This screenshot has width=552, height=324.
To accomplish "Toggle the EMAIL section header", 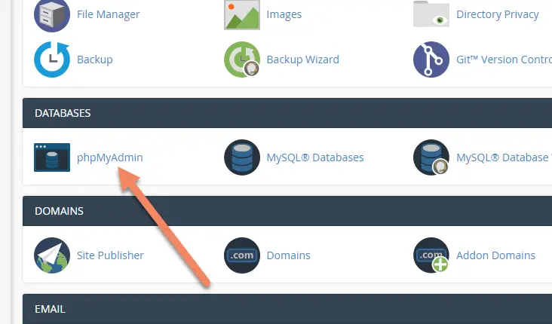I will pyautogui.click(x=287, y=309).
